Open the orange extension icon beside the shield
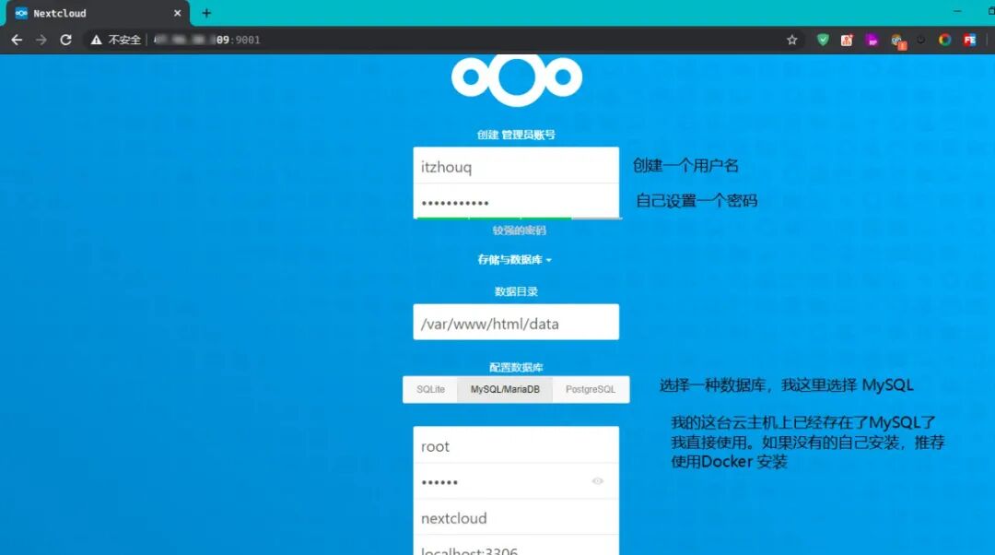This screenshot has height=555, width=995. tap(848, 40)
